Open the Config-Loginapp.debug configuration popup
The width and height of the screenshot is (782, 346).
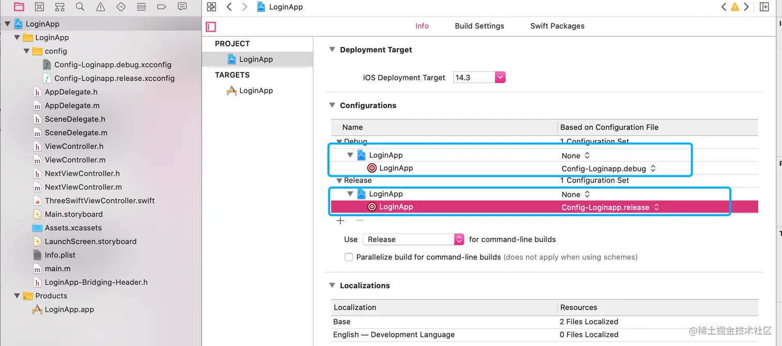click(x=609, y=169)
